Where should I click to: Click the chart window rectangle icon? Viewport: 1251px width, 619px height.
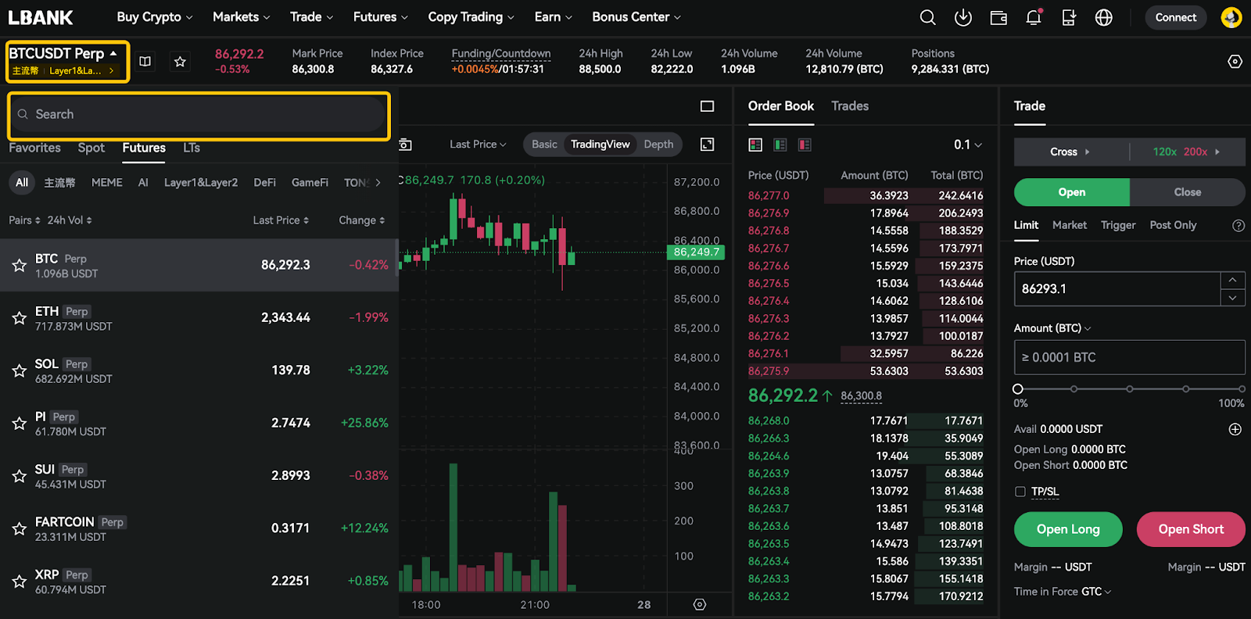point(708,106)
